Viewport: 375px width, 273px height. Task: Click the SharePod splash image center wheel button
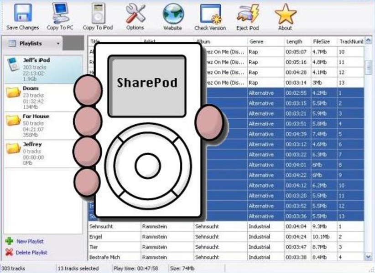(147, 166)
